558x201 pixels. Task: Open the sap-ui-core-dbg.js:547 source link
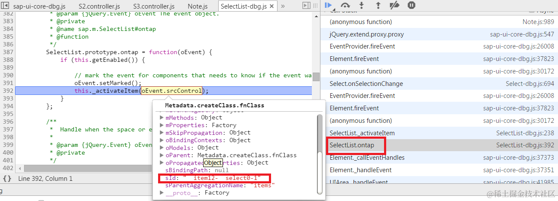(x=522, y=34)
